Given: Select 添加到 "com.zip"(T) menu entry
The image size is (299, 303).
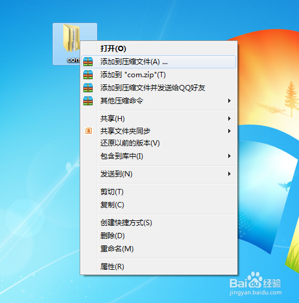Looking at the screenshot, I should coord(159,75).
